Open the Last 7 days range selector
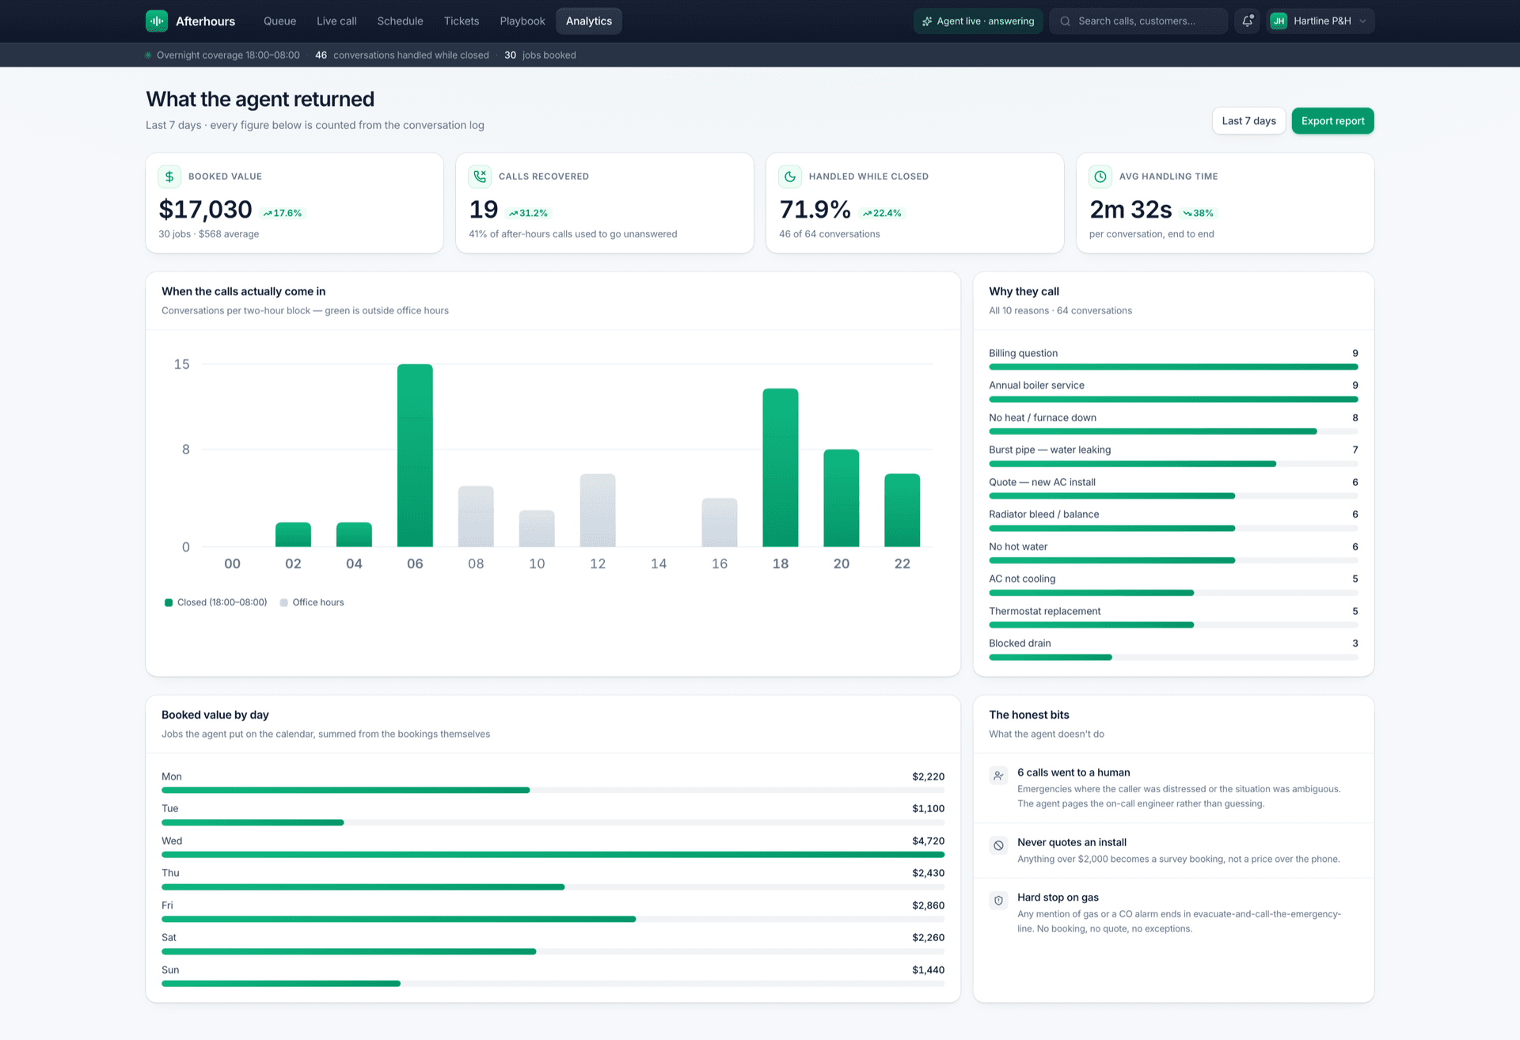 coord(1248,121)
